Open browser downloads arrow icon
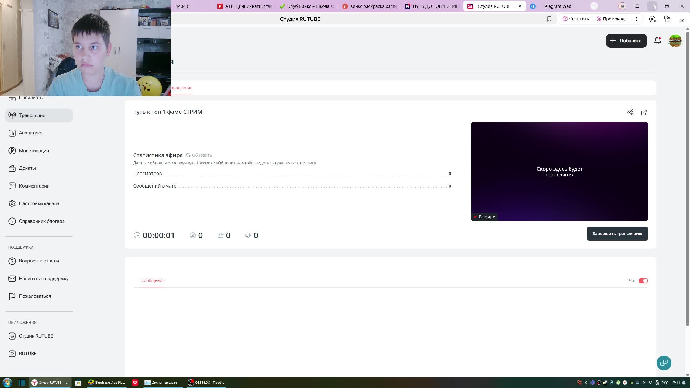The height and width of the screenshot is (388, 690). pos(682,19)
